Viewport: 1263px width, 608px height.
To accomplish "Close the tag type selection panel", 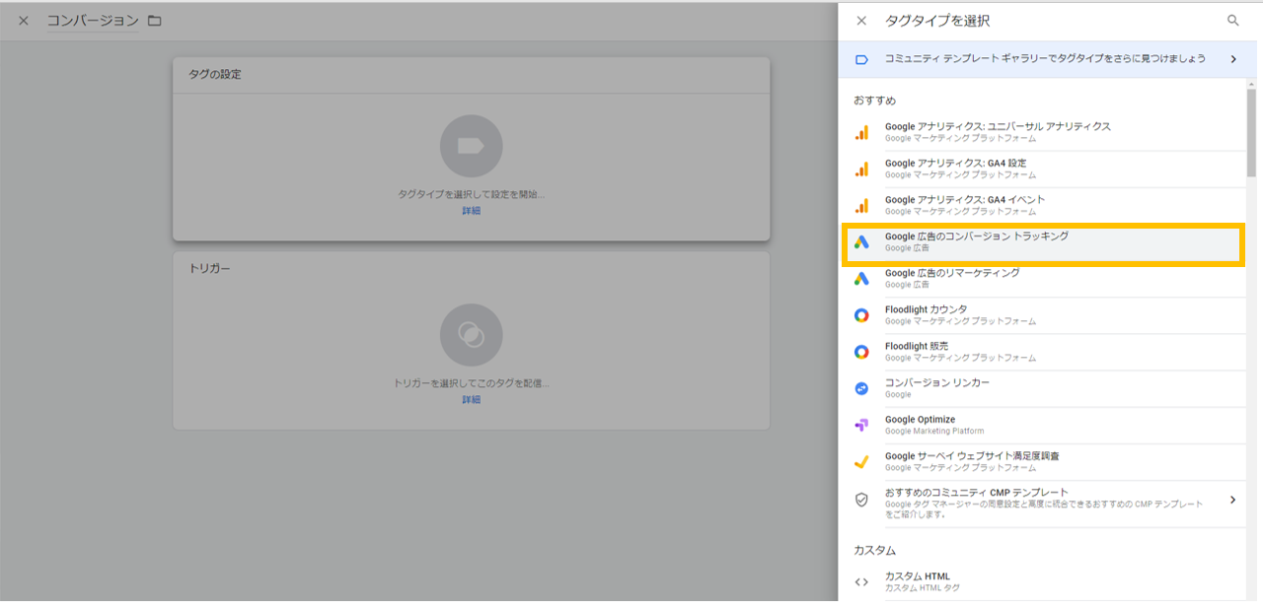I will point(861,21).
